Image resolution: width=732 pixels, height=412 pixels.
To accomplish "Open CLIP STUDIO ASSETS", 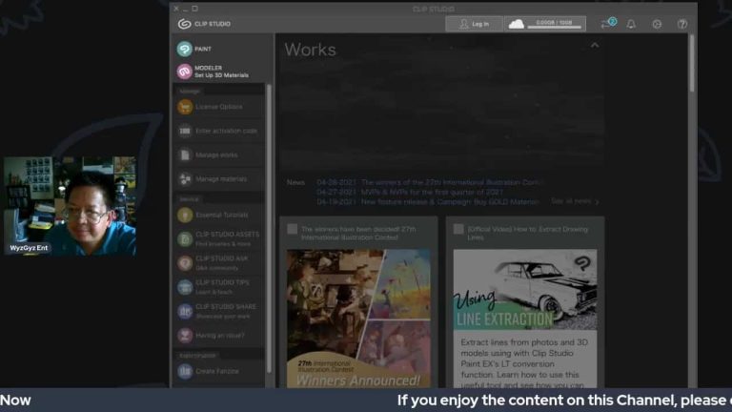I will pos(226,237).
